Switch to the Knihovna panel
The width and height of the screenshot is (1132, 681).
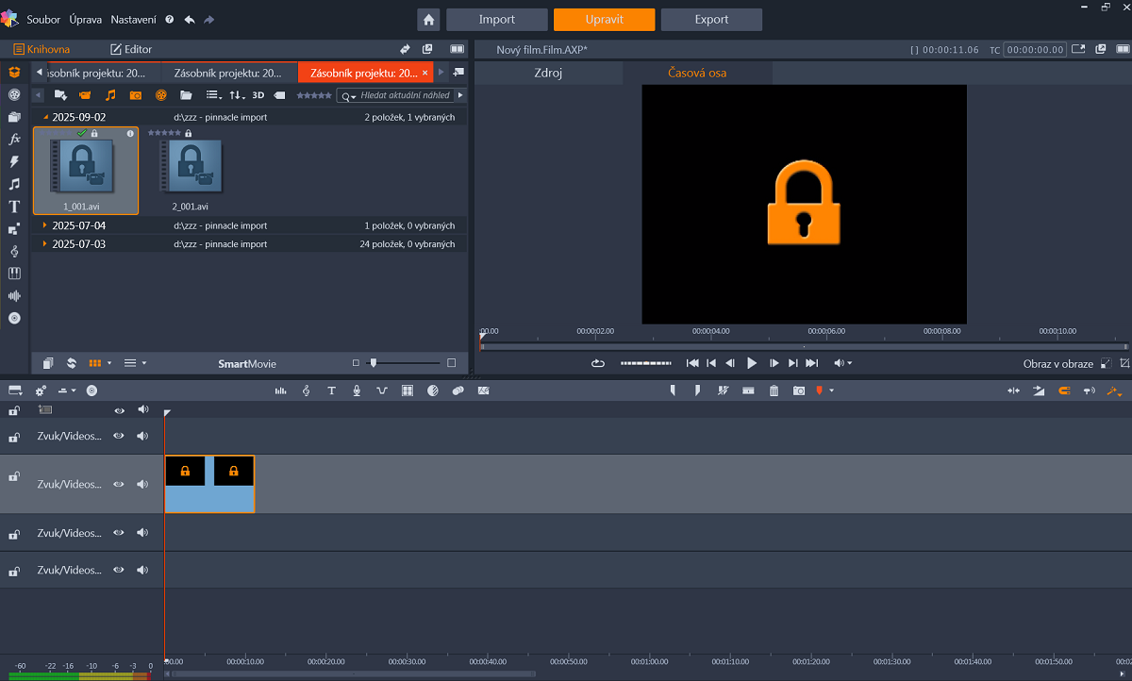click(42, 49)
